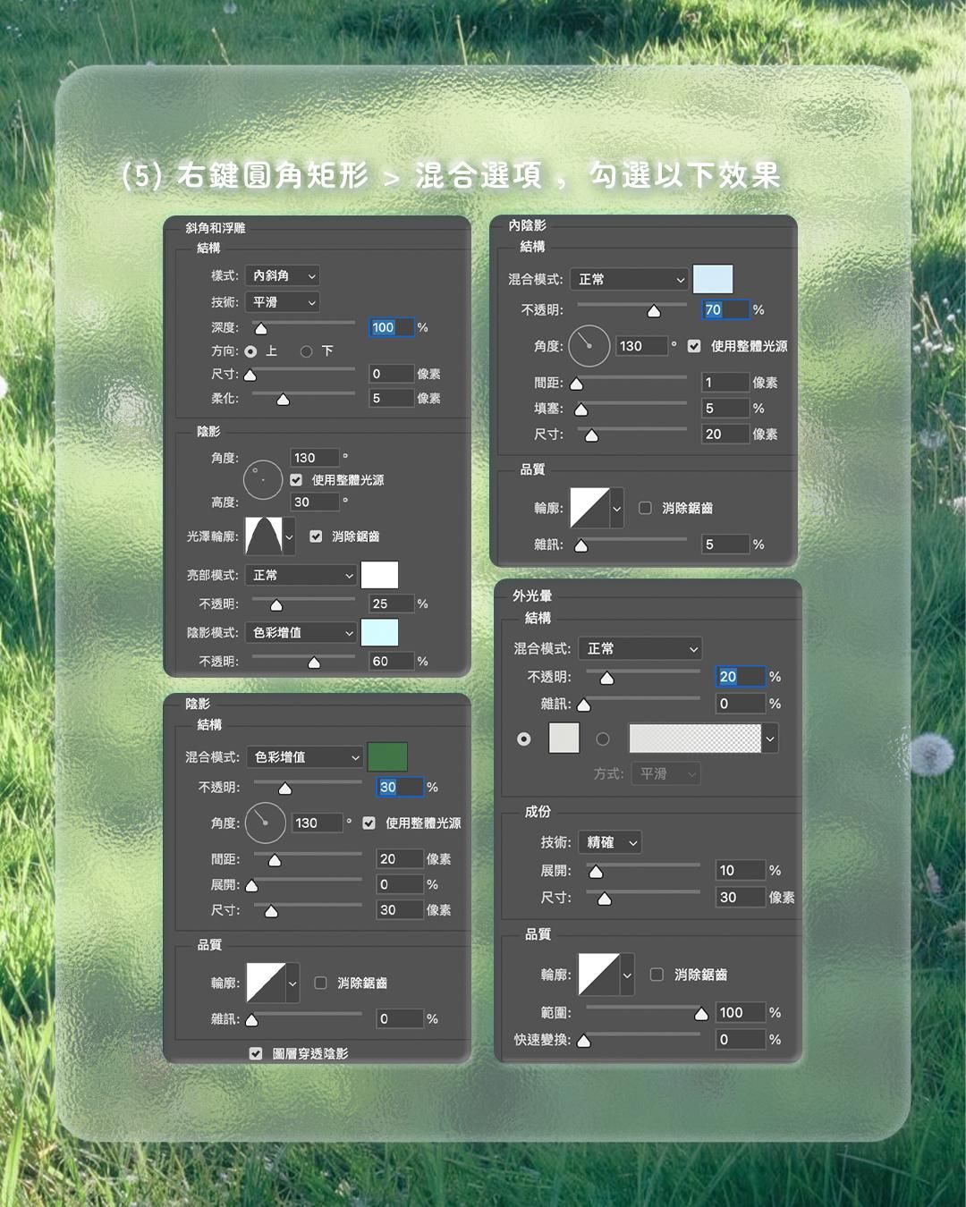Open the 光澤輪廓 contour picker thumbnail
The height and width of the screenshot is (1207, 966).
tap(266, 536)
